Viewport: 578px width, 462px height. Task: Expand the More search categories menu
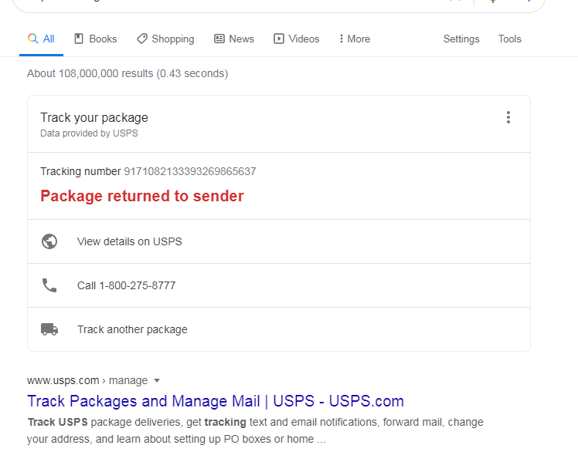pos(355,39)
